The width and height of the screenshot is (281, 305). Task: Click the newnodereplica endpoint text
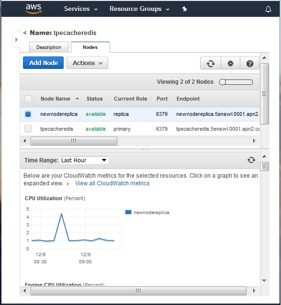tap(218, 114)
